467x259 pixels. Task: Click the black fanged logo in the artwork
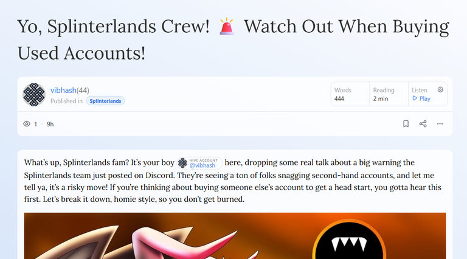(349, 241)
